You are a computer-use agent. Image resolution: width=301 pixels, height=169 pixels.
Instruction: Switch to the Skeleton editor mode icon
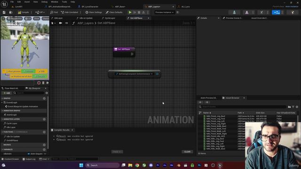click(x=234, y=12)
